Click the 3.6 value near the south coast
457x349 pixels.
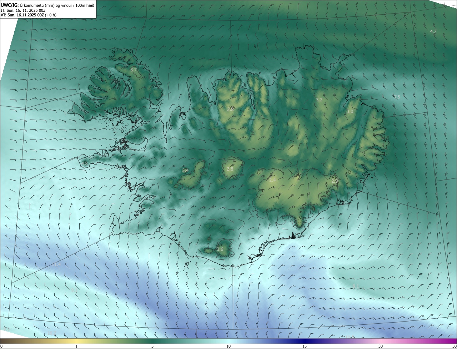pyautogui.click(x=220, y=249)
